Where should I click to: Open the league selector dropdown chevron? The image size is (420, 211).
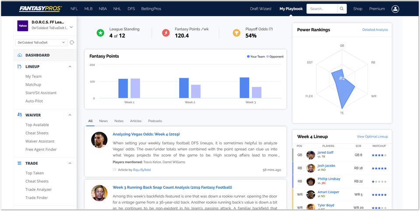pyautogui.click(x=71, y=27)
